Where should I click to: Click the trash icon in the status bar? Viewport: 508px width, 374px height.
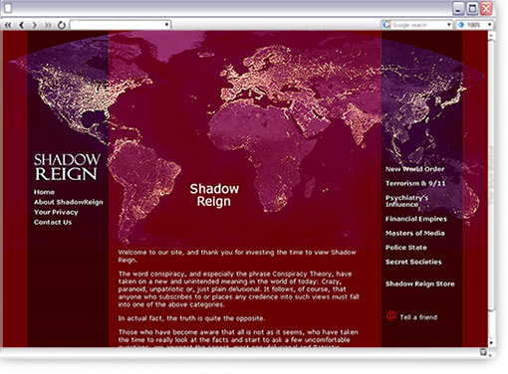pyautogui.click(x=483, y=352)
